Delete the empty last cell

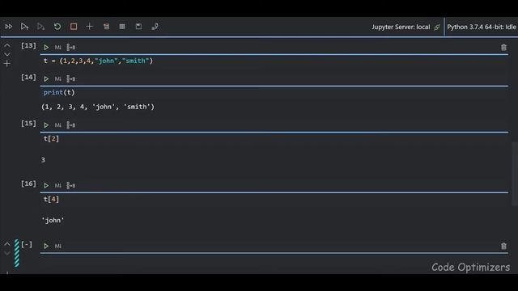click(503, 246)
